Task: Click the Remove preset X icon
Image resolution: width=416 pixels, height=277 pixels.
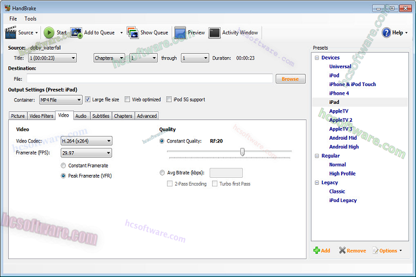Action: coord(342,250)
